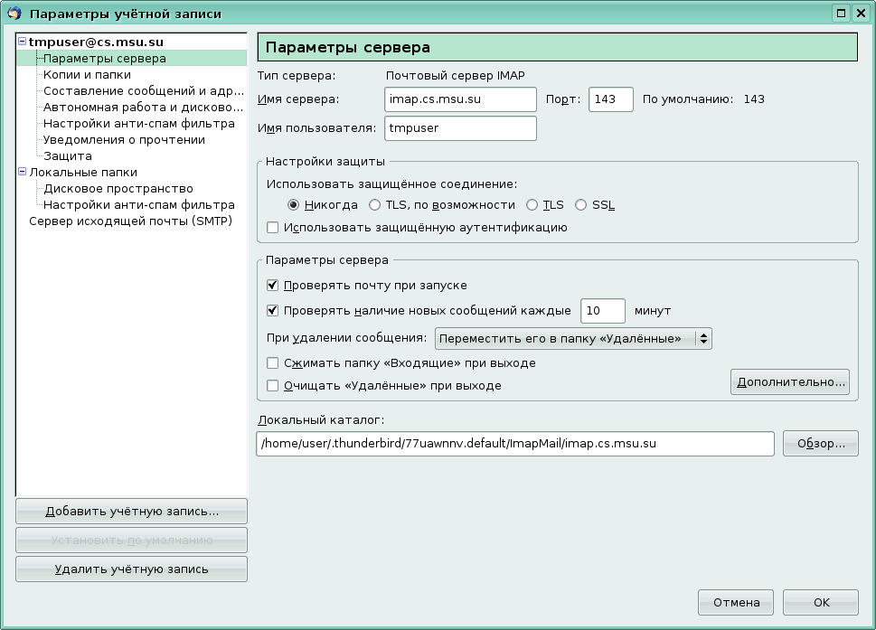
Task: Enable "Использовать защищённую аутентификацию"
Action: tap(271, 227)
